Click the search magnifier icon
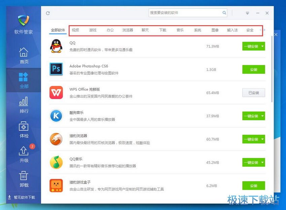 [x=224, y=13]
